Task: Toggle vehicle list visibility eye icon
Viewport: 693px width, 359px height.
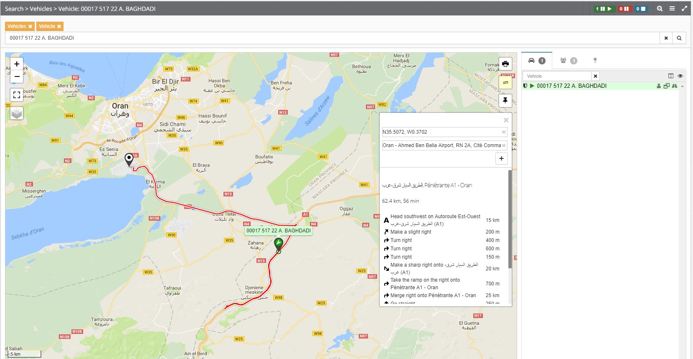Action: click(680, 76)
